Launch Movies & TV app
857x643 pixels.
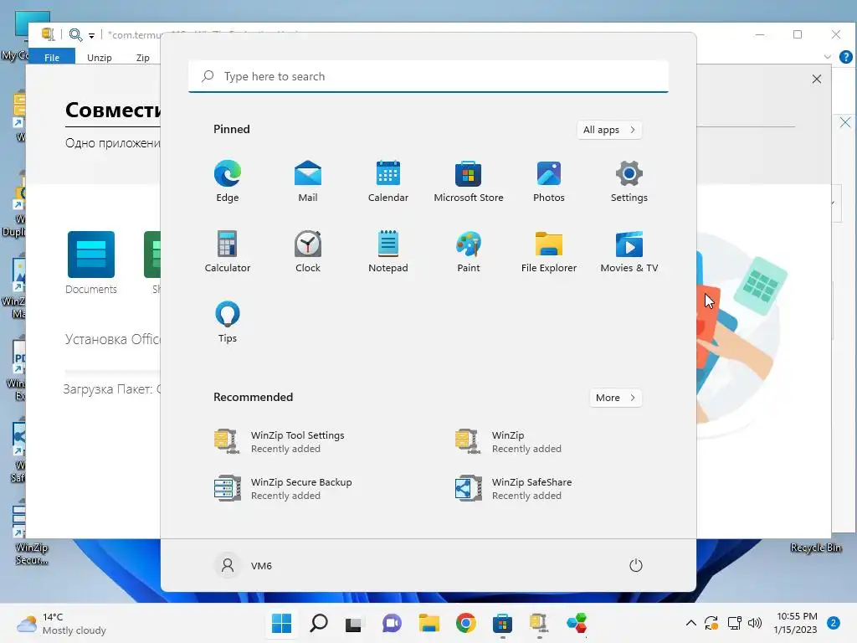[x=629, y=251]
